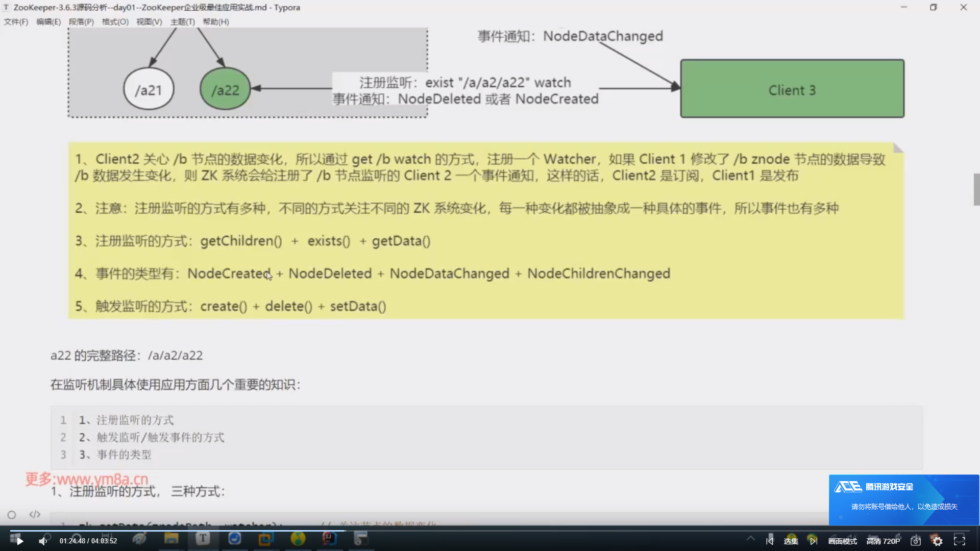Click the video progress bar

(x=490, y=531)
